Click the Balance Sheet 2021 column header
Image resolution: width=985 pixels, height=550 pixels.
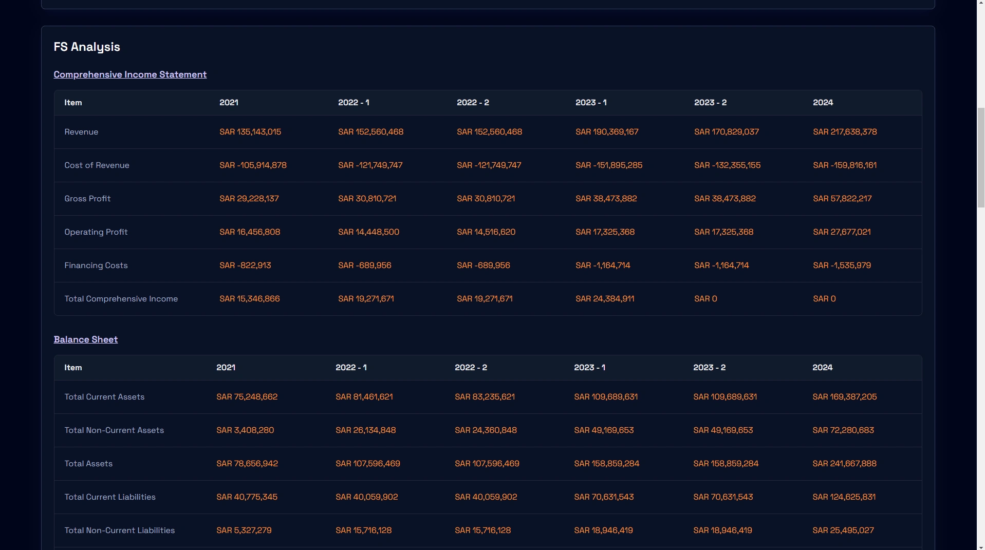pyautogui.click(x=226, y=368)
